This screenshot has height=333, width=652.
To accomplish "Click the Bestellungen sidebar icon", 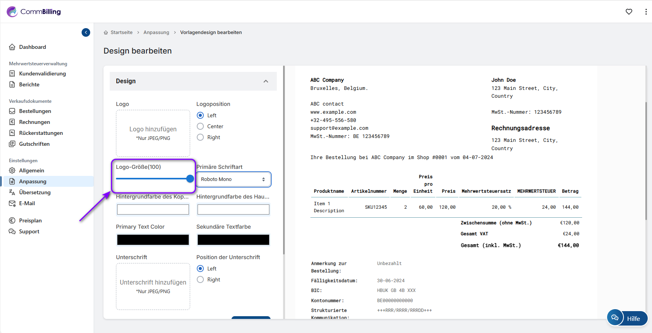I will [x=12, y=111].
